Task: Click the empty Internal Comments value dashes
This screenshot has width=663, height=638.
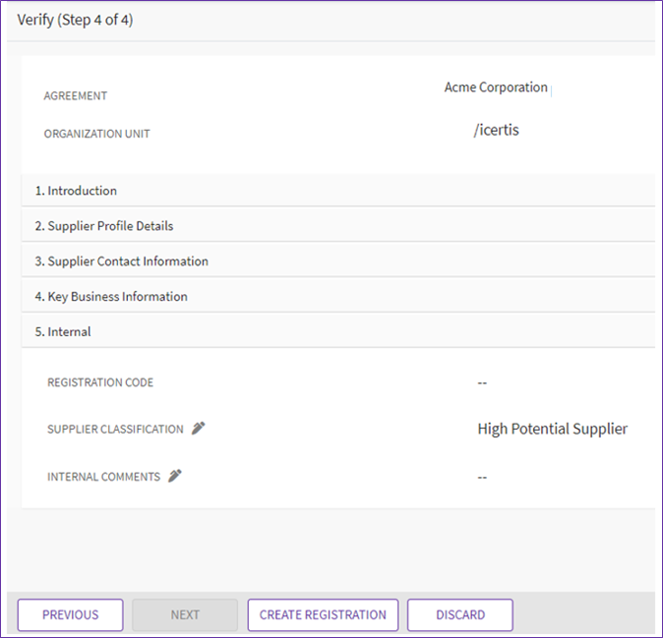Action: pyautogui.click(x=482, y=478)
